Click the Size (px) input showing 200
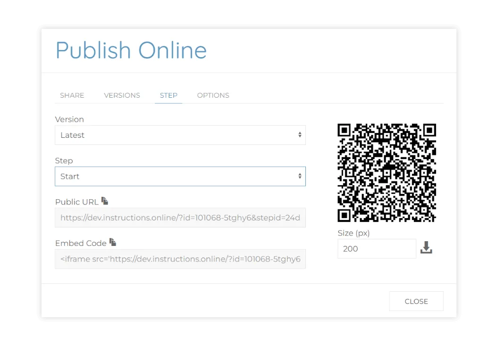498x346 pixels. click(x=377, y=249)
